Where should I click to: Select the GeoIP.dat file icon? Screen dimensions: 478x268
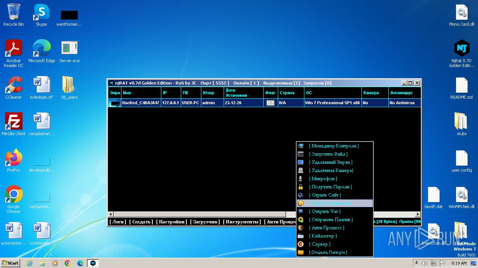tap(434, 197)
